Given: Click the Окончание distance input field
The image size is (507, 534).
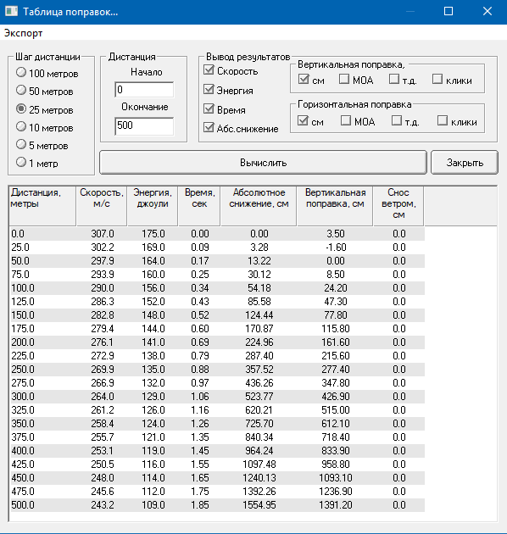Looking at the screenshot, I should (x=144, y=125).
